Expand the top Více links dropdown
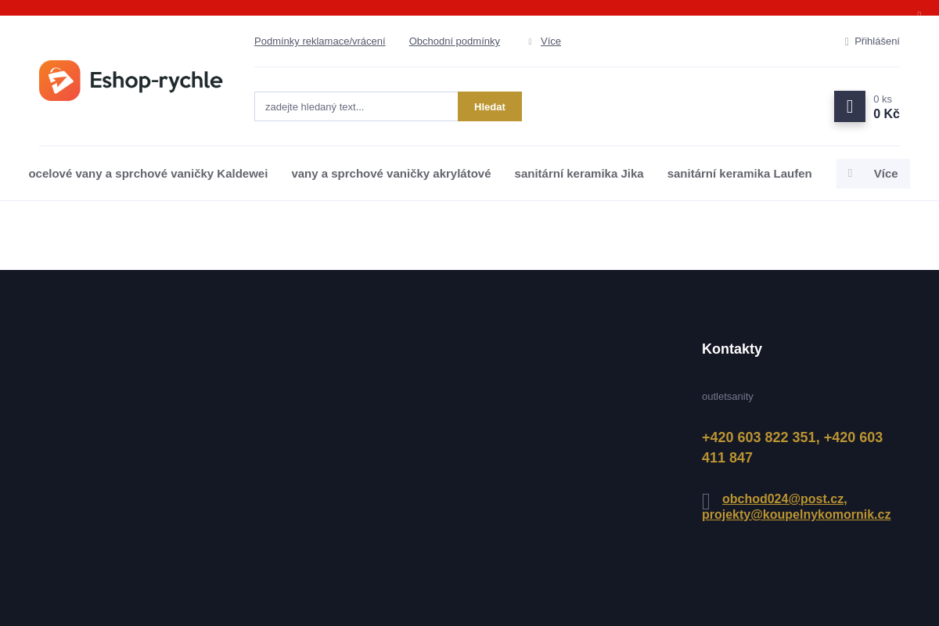The height and width of the screenshot is (626, 939). point(551,41)
